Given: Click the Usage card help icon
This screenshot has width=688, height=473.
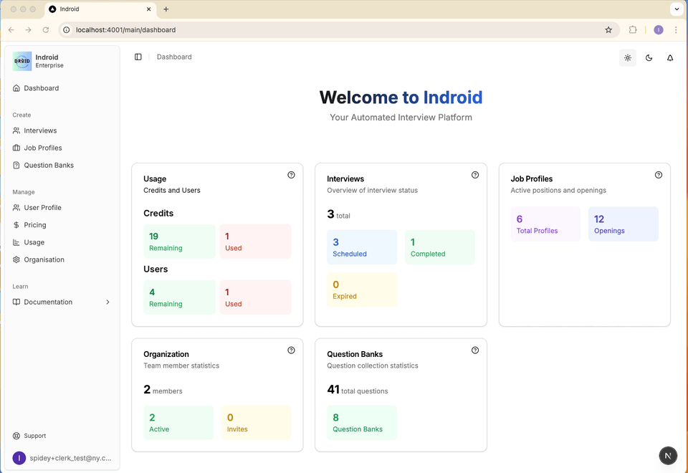Looking at the screenshot, I should (x=291, y=175).
